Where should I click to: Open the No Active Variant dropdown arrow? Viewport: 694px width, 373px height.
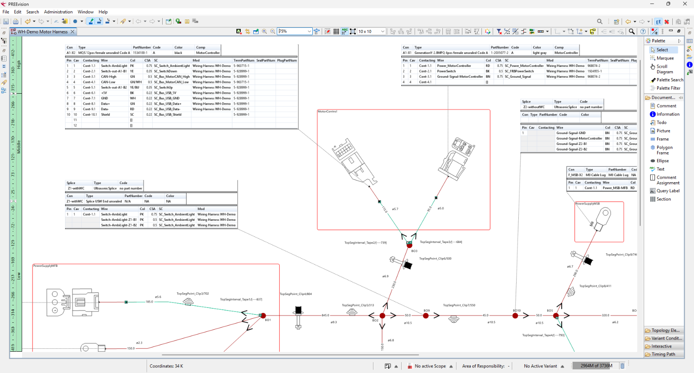pos(562,366)
